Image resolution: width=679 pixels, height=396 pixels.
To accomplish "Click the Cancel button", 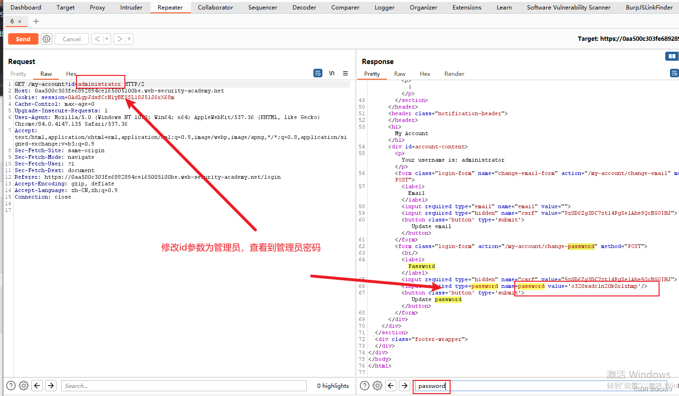I will (71, 39).
